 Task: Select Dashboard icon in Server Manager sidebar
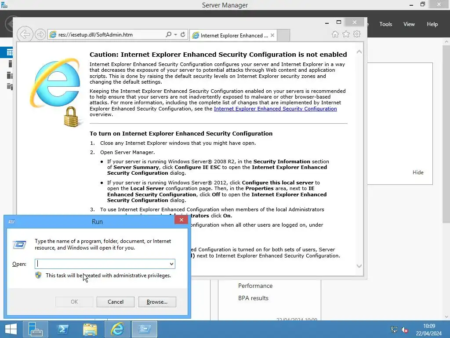click(10, 52)
